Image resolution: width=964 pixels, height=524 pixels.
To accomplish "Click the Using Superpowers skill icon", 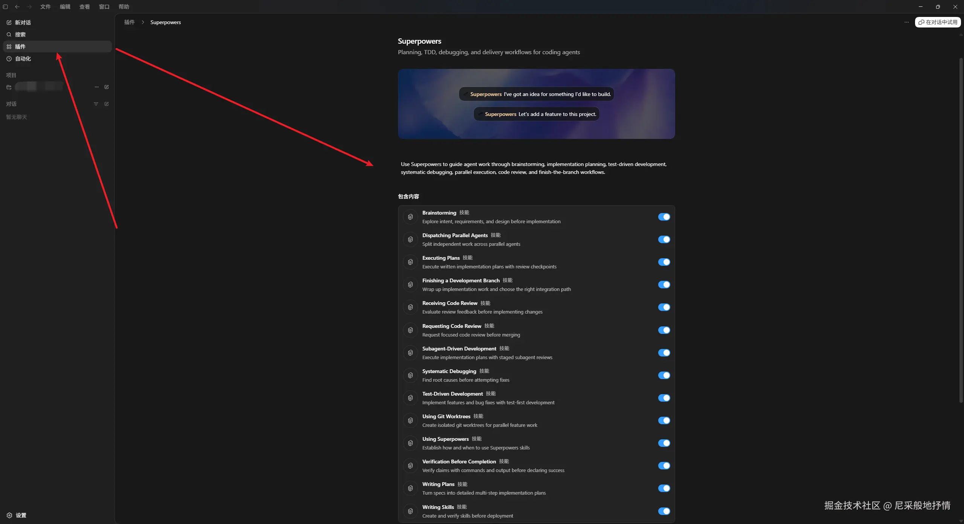I will point(410,443).
